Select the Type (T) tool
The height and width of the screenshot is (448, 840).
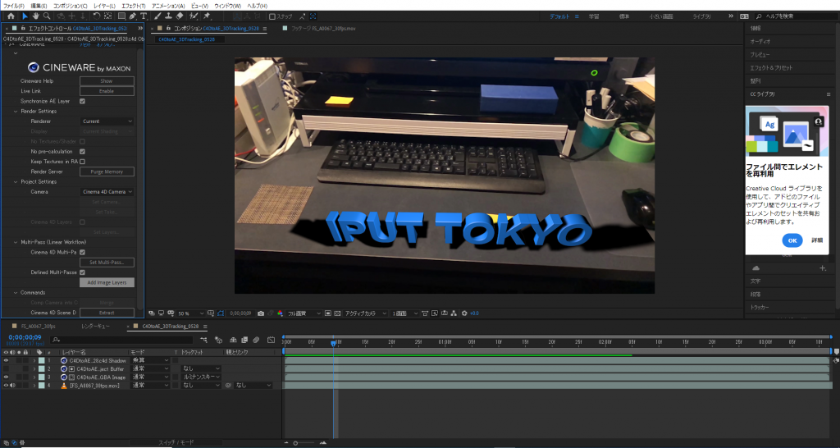pyautogui.click(x=144, y=16)
